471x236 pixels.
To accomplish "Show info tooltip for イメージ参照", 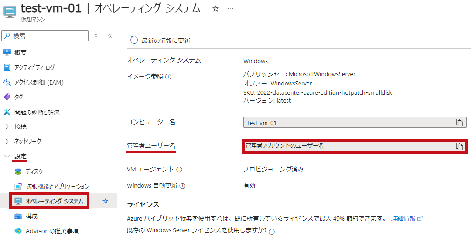I will click(168, 77).
